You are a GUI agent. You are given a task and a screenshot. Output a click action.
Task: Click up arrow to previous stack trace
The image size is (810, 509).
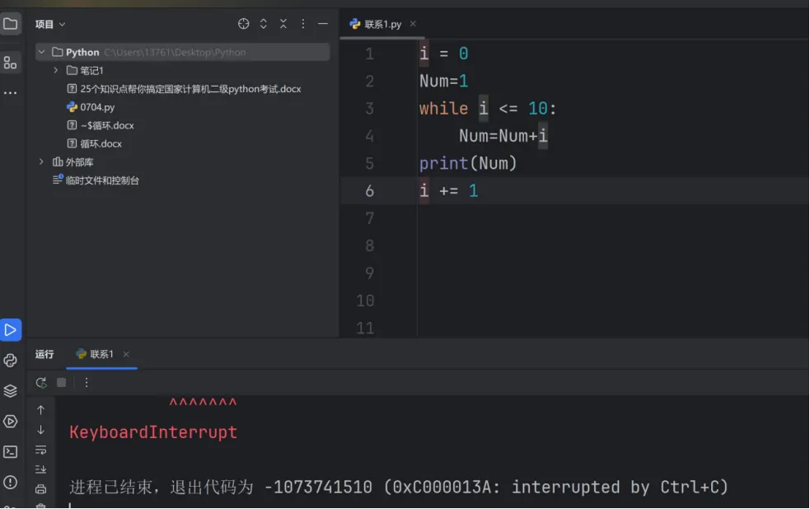click(41, 410)
